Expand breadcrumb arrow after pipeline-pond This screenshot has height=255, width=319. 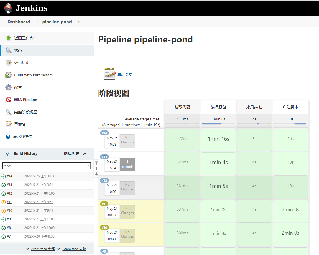click(x=79, y=22)
